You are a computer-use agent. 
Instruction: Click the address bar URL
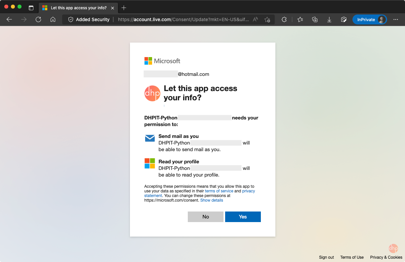183,19
